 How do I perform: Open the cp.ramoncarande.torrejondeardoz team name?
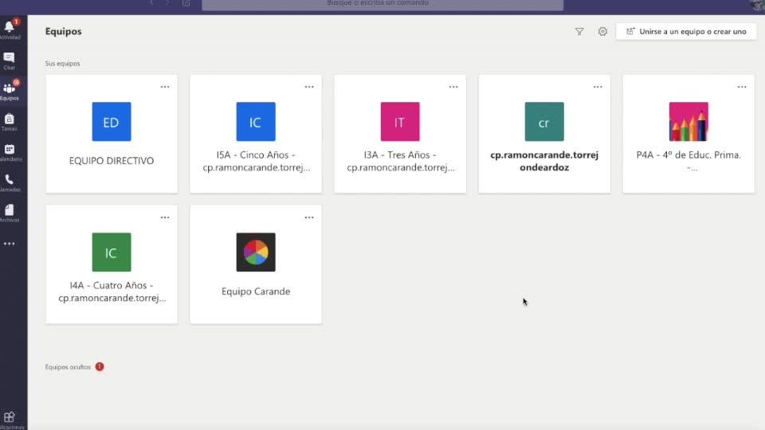(544, 161)
